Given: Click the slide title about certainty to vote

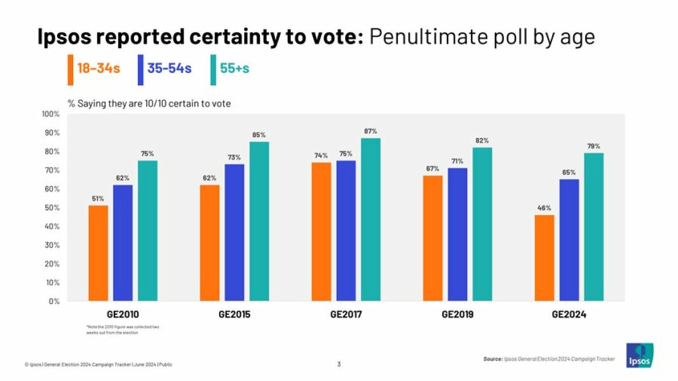Looking at the screenshot, I should (x=316, y=36).
